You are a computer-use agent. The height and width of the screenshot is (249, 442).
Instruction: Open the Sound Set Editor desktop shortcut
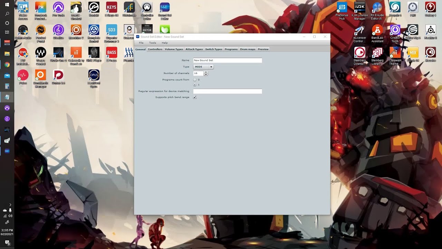[x=165, y=11]
